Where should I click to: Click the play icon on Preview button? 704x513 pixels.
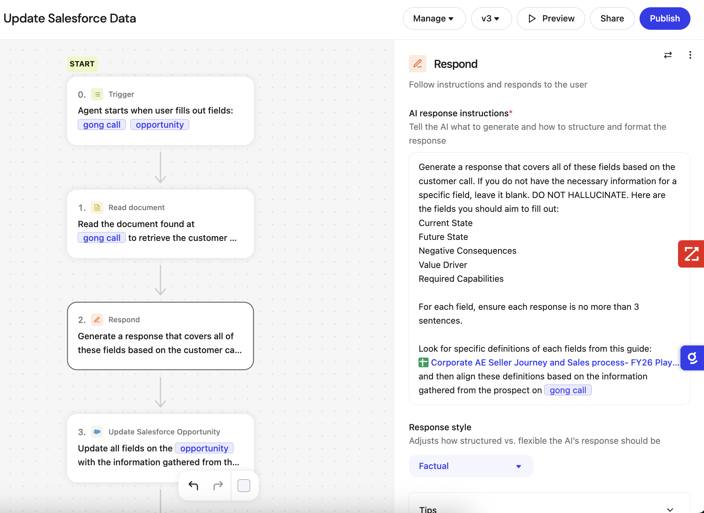point(532,18)
